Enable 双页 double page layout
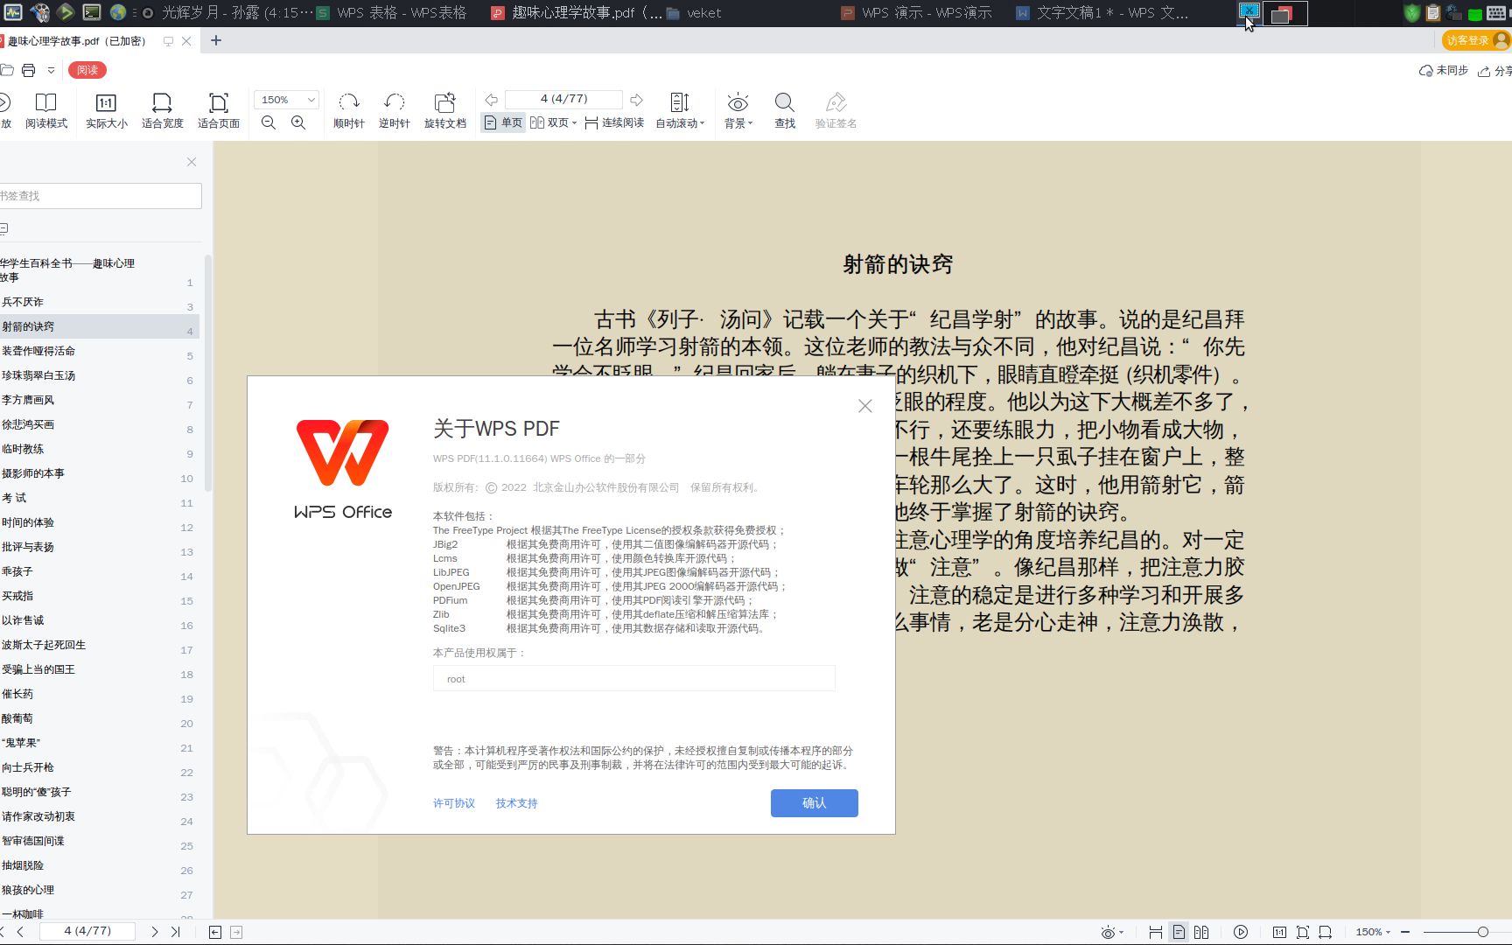 550,123
